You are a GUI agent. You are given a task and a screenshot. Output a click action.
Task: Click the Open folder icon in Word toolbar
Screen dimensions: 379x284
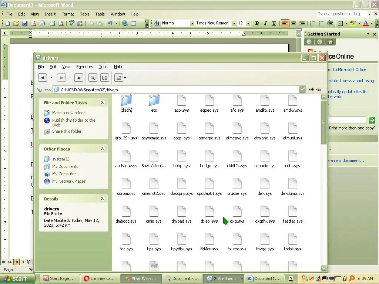click(16, 23)
